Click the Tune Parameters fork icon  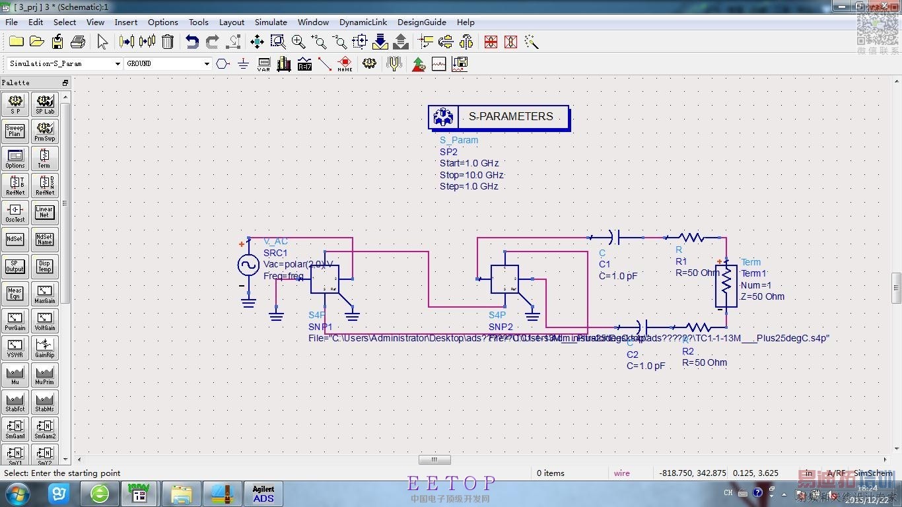pos(394,64)
